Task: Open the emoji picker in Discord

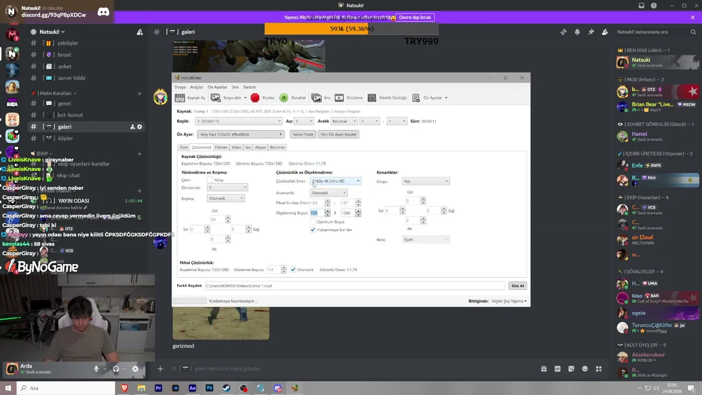Action: 585,369
